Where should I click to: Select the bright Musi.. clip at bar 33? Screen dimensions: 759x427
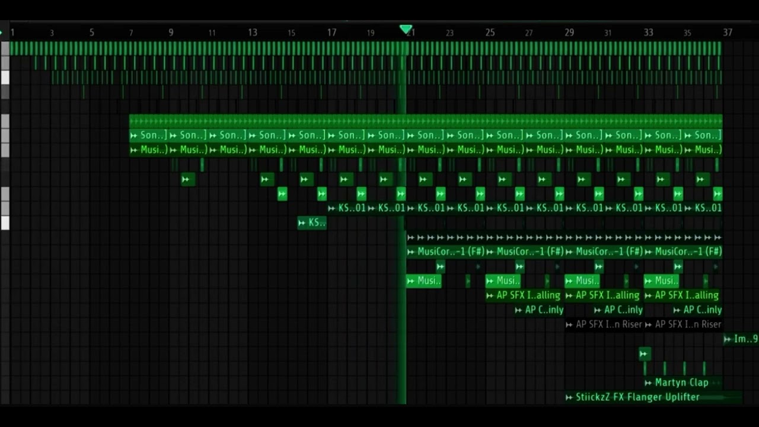(x=661, y=281)
